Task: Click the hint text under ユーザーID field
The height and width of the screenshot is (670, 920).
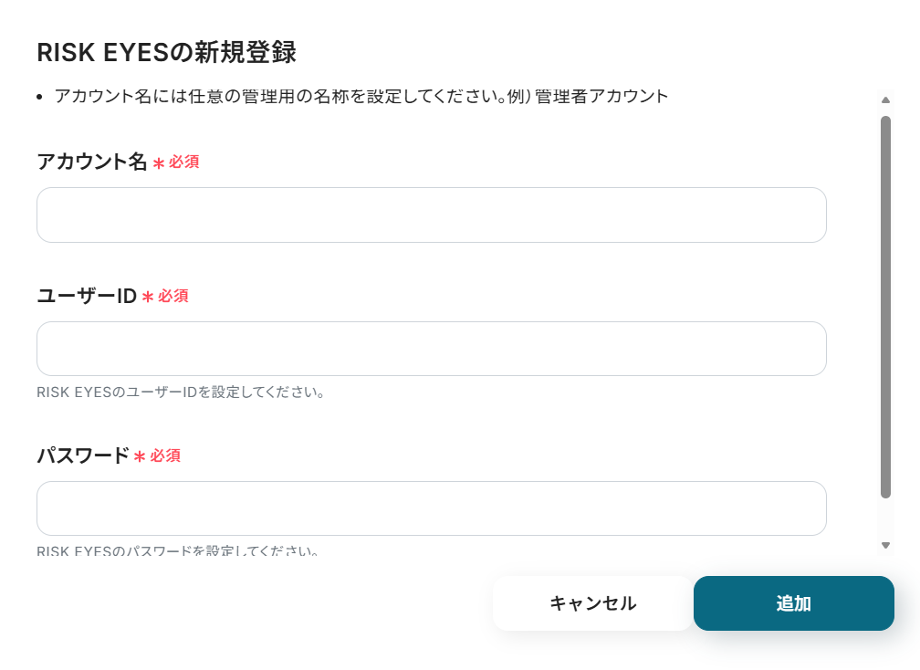Action: (181, 393)
